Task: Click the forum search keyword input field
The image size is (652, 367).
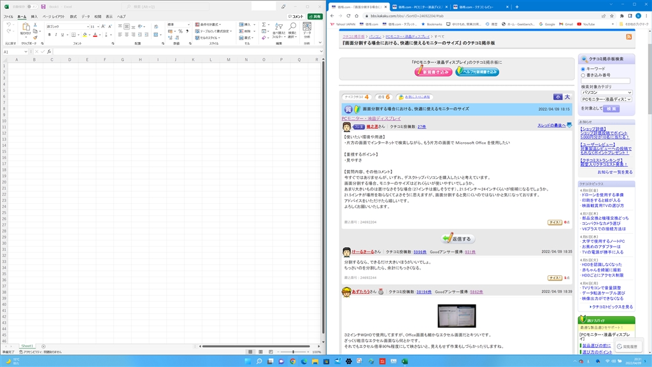Action: [x=606, y=81]
